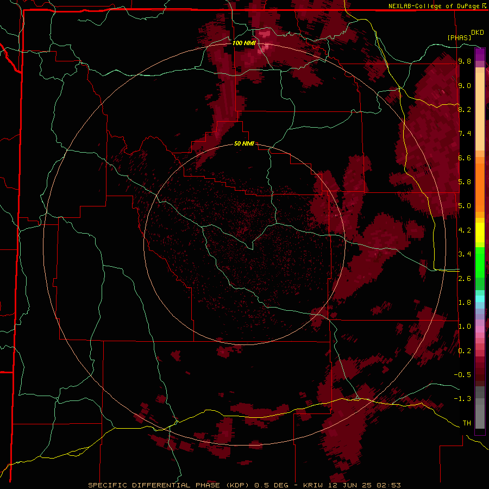The image size is (489, 489).
Task: Select the -0.5 value on the scale
Action: tap(462, 375)
